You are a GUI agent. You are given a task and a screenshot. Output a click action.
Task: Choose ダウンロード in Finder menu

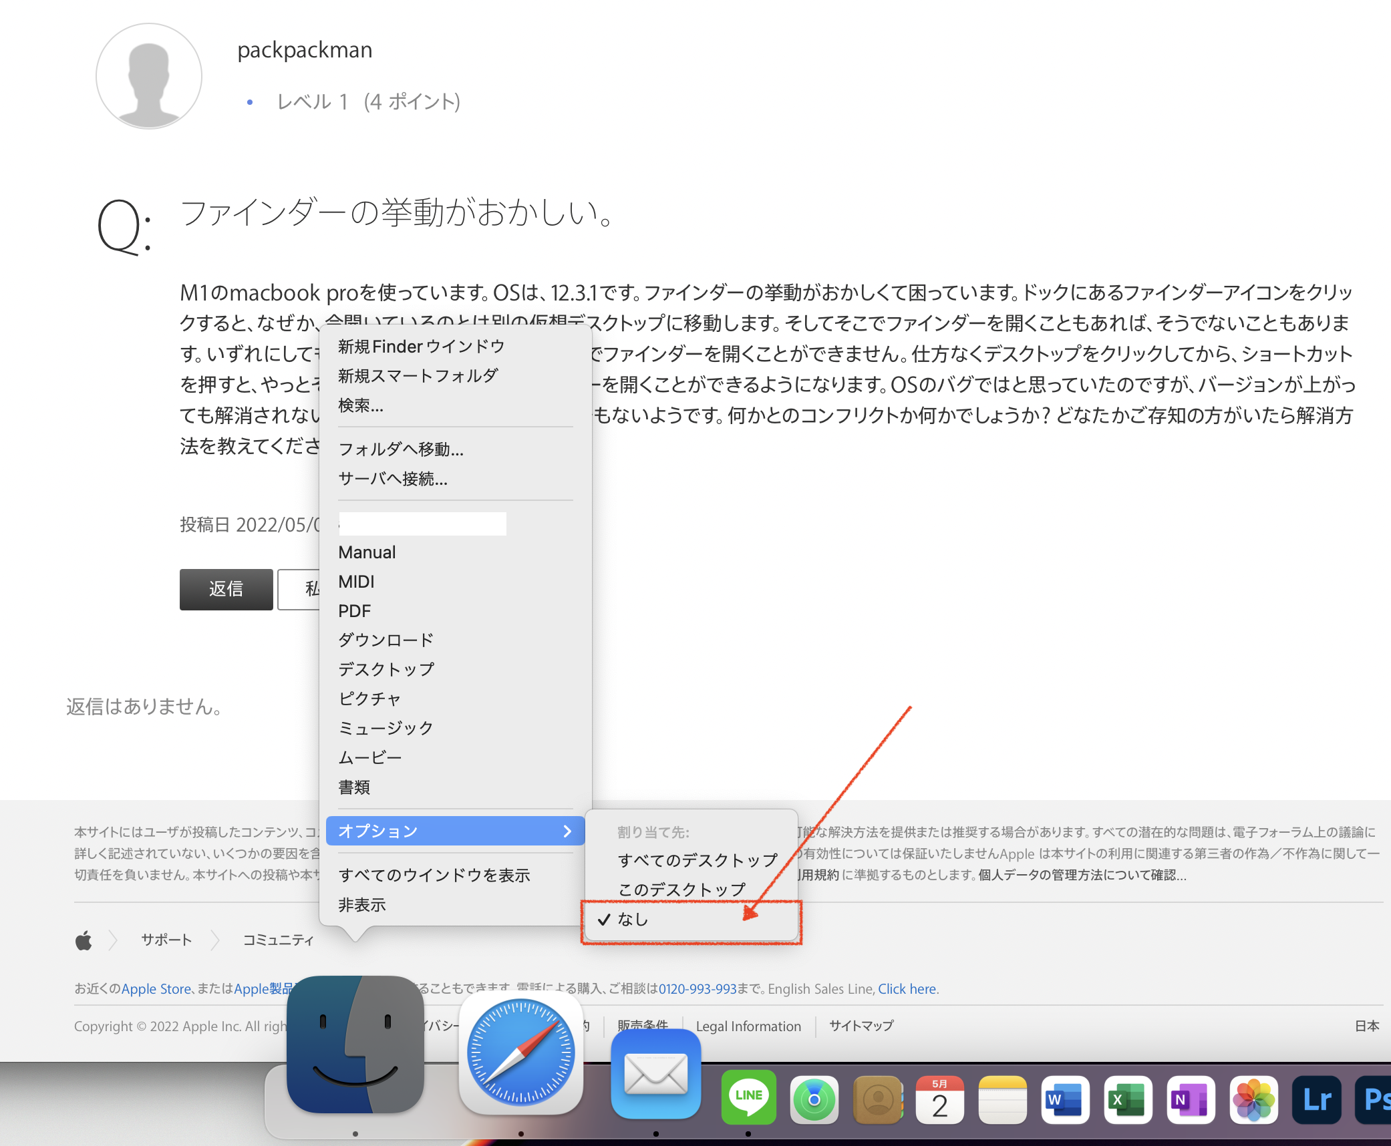click(x=386, y=640)
